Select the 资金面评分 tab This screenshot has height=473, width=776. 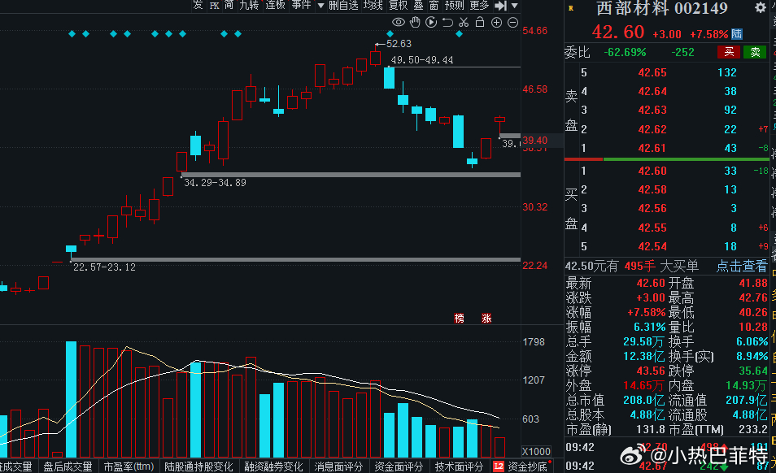point(399,466)
